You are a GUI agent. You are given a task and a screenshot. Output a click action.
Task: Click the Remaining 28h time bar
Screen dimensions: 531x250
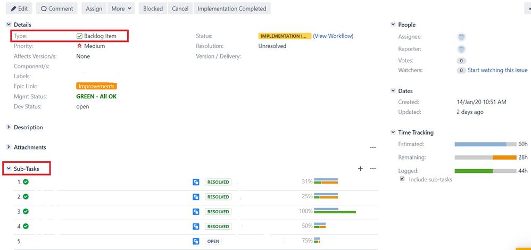pyautogui.click(x=485, y=157)
